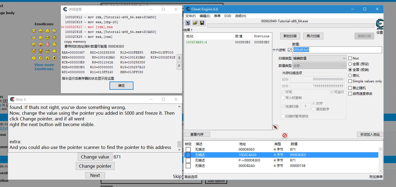Screen dimensions: 396x187
Task: Insert the open-mouth surprised emoticon
Action: (x=54, y=31)
